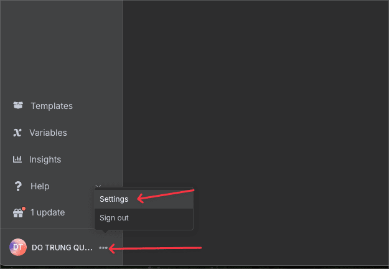Select Settings from the popup menu

(114, 199)
